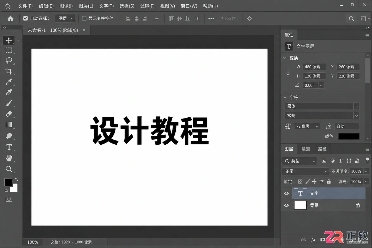This screenshot has height=248, width=372.
Task: Select the Gradient tool
Action: (9, 125)
